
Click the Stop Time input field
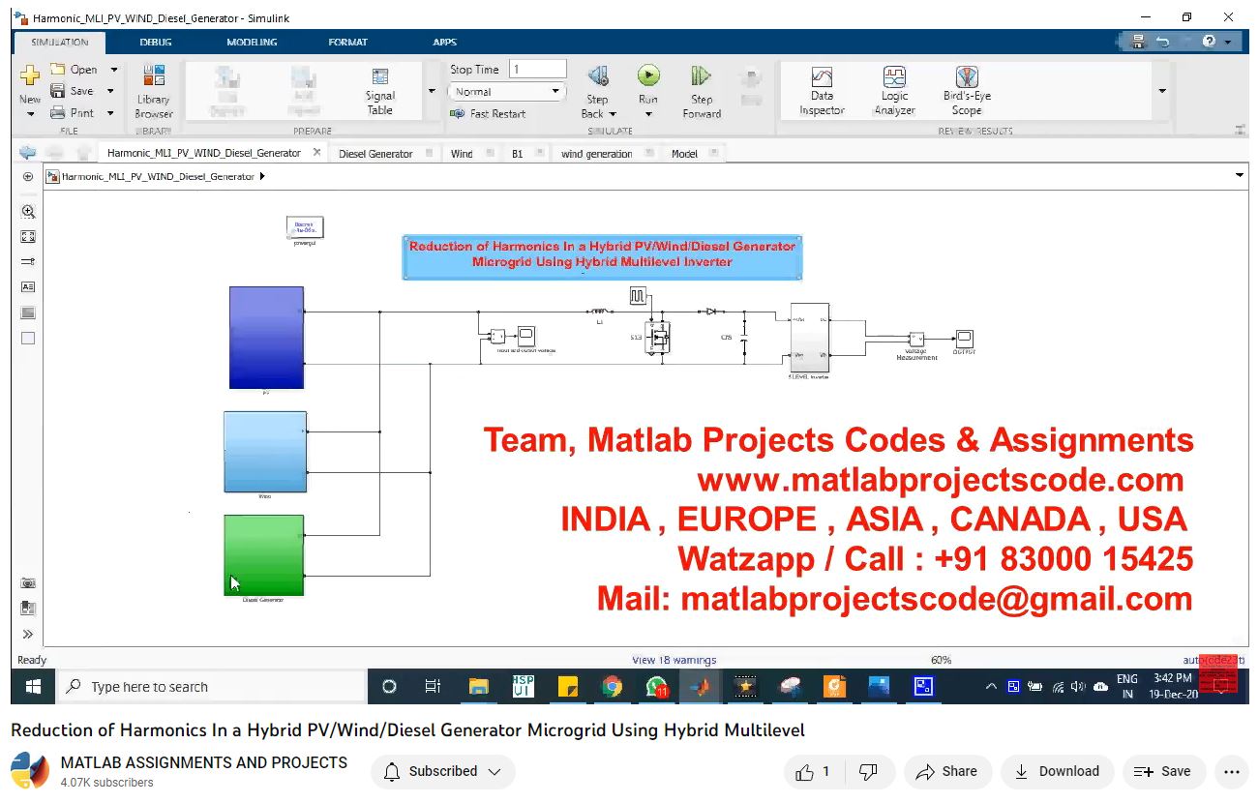click(537, 70)
